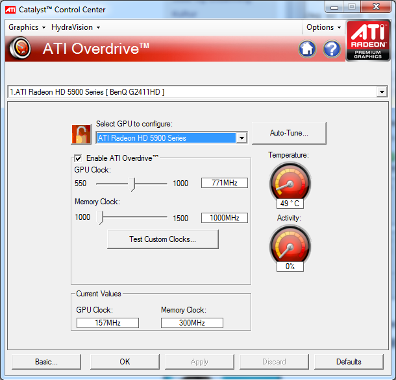Click the Temperature gauge dial
This screenshot has width=396, height=380.
pyautogui.click(x=290, y=182)
